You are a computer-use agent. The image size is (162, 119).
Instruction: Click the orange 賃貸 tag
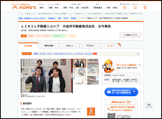click(x=24, y=36)
